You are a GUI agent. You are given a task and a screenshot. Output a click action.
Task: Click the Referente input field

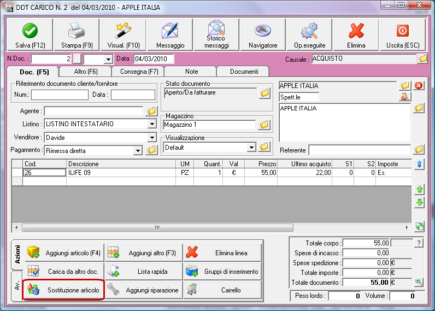[360, 150]
